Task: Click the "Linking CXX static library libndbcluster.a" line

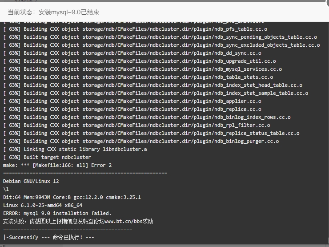Action: [75, 149]
